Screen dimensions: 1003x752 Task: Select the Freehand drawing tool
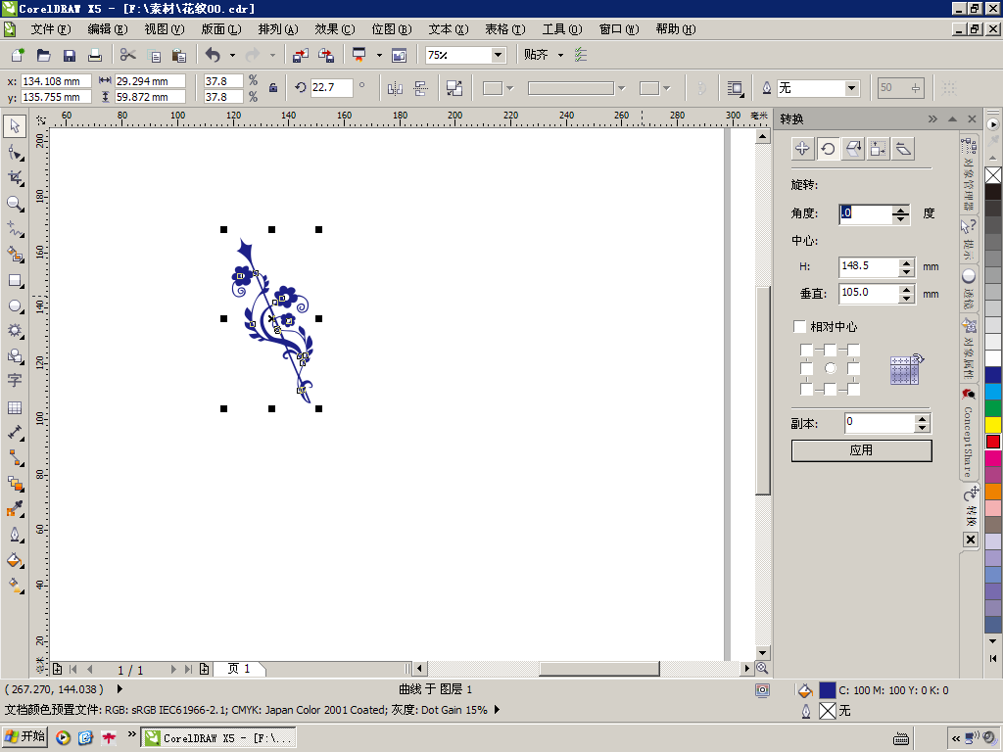[15, 229]
